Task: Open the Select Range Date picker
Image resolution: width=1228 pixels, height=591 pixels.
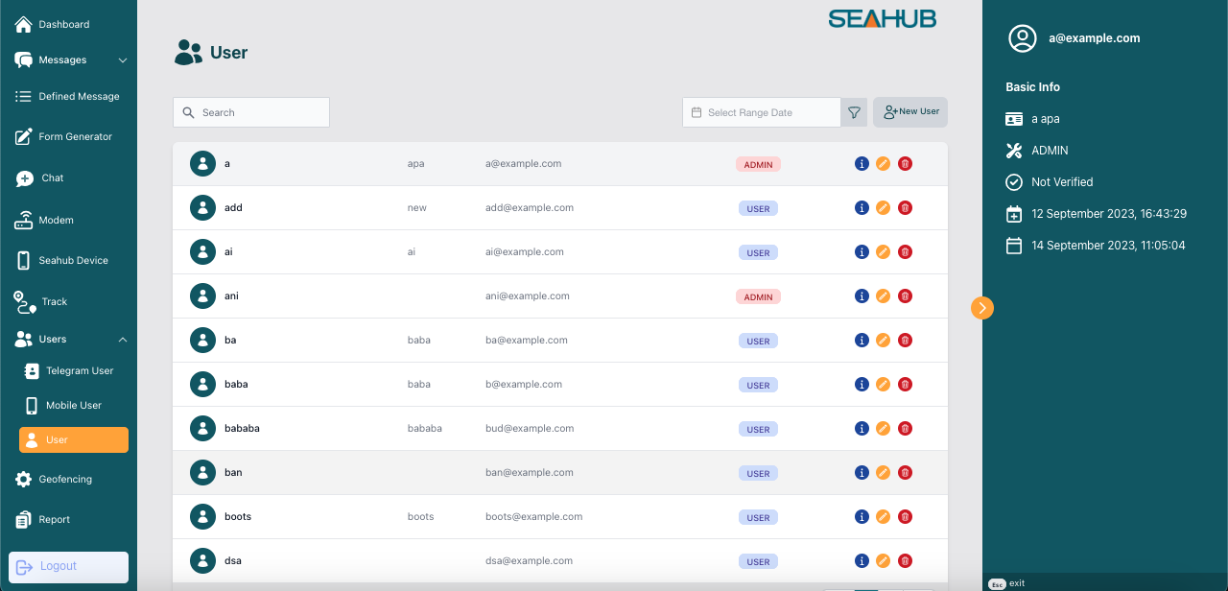Action: [761, 112]
